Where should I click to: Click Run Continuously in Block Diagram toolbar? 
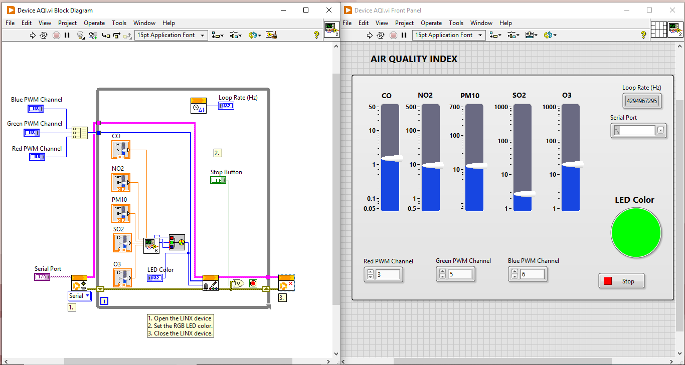pos(44,35)
